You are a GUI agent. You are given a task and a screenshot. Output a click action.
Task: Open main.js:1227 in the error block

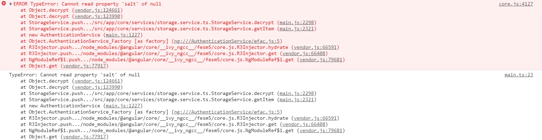coord(123,35)
